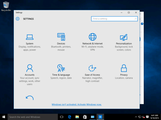Image resolution: width=161 pixels, height=120 pixels.
Task: Open Devices settings for Bluetooth and printers
Action: point(61,37)
